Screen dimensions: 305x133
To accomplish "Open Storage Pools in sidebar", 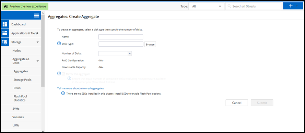I will (x=22, y=80).
